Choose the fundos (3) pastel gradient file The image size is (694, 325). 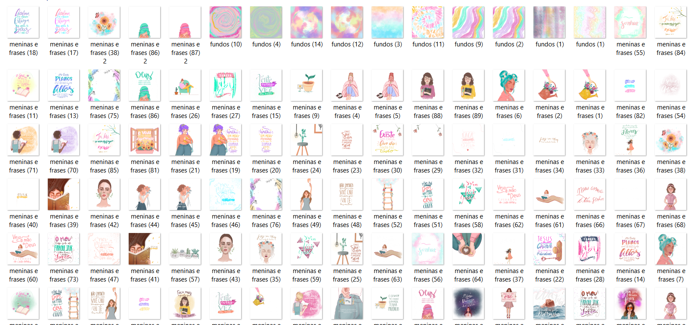(387, 23)
